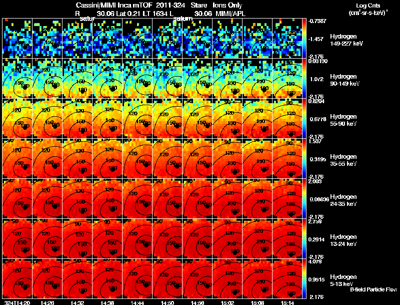Click the '0.08636' colorbar midpoint value
This screenshot has height=305, width=400.
pyautogui.click(x=319, y=199)
